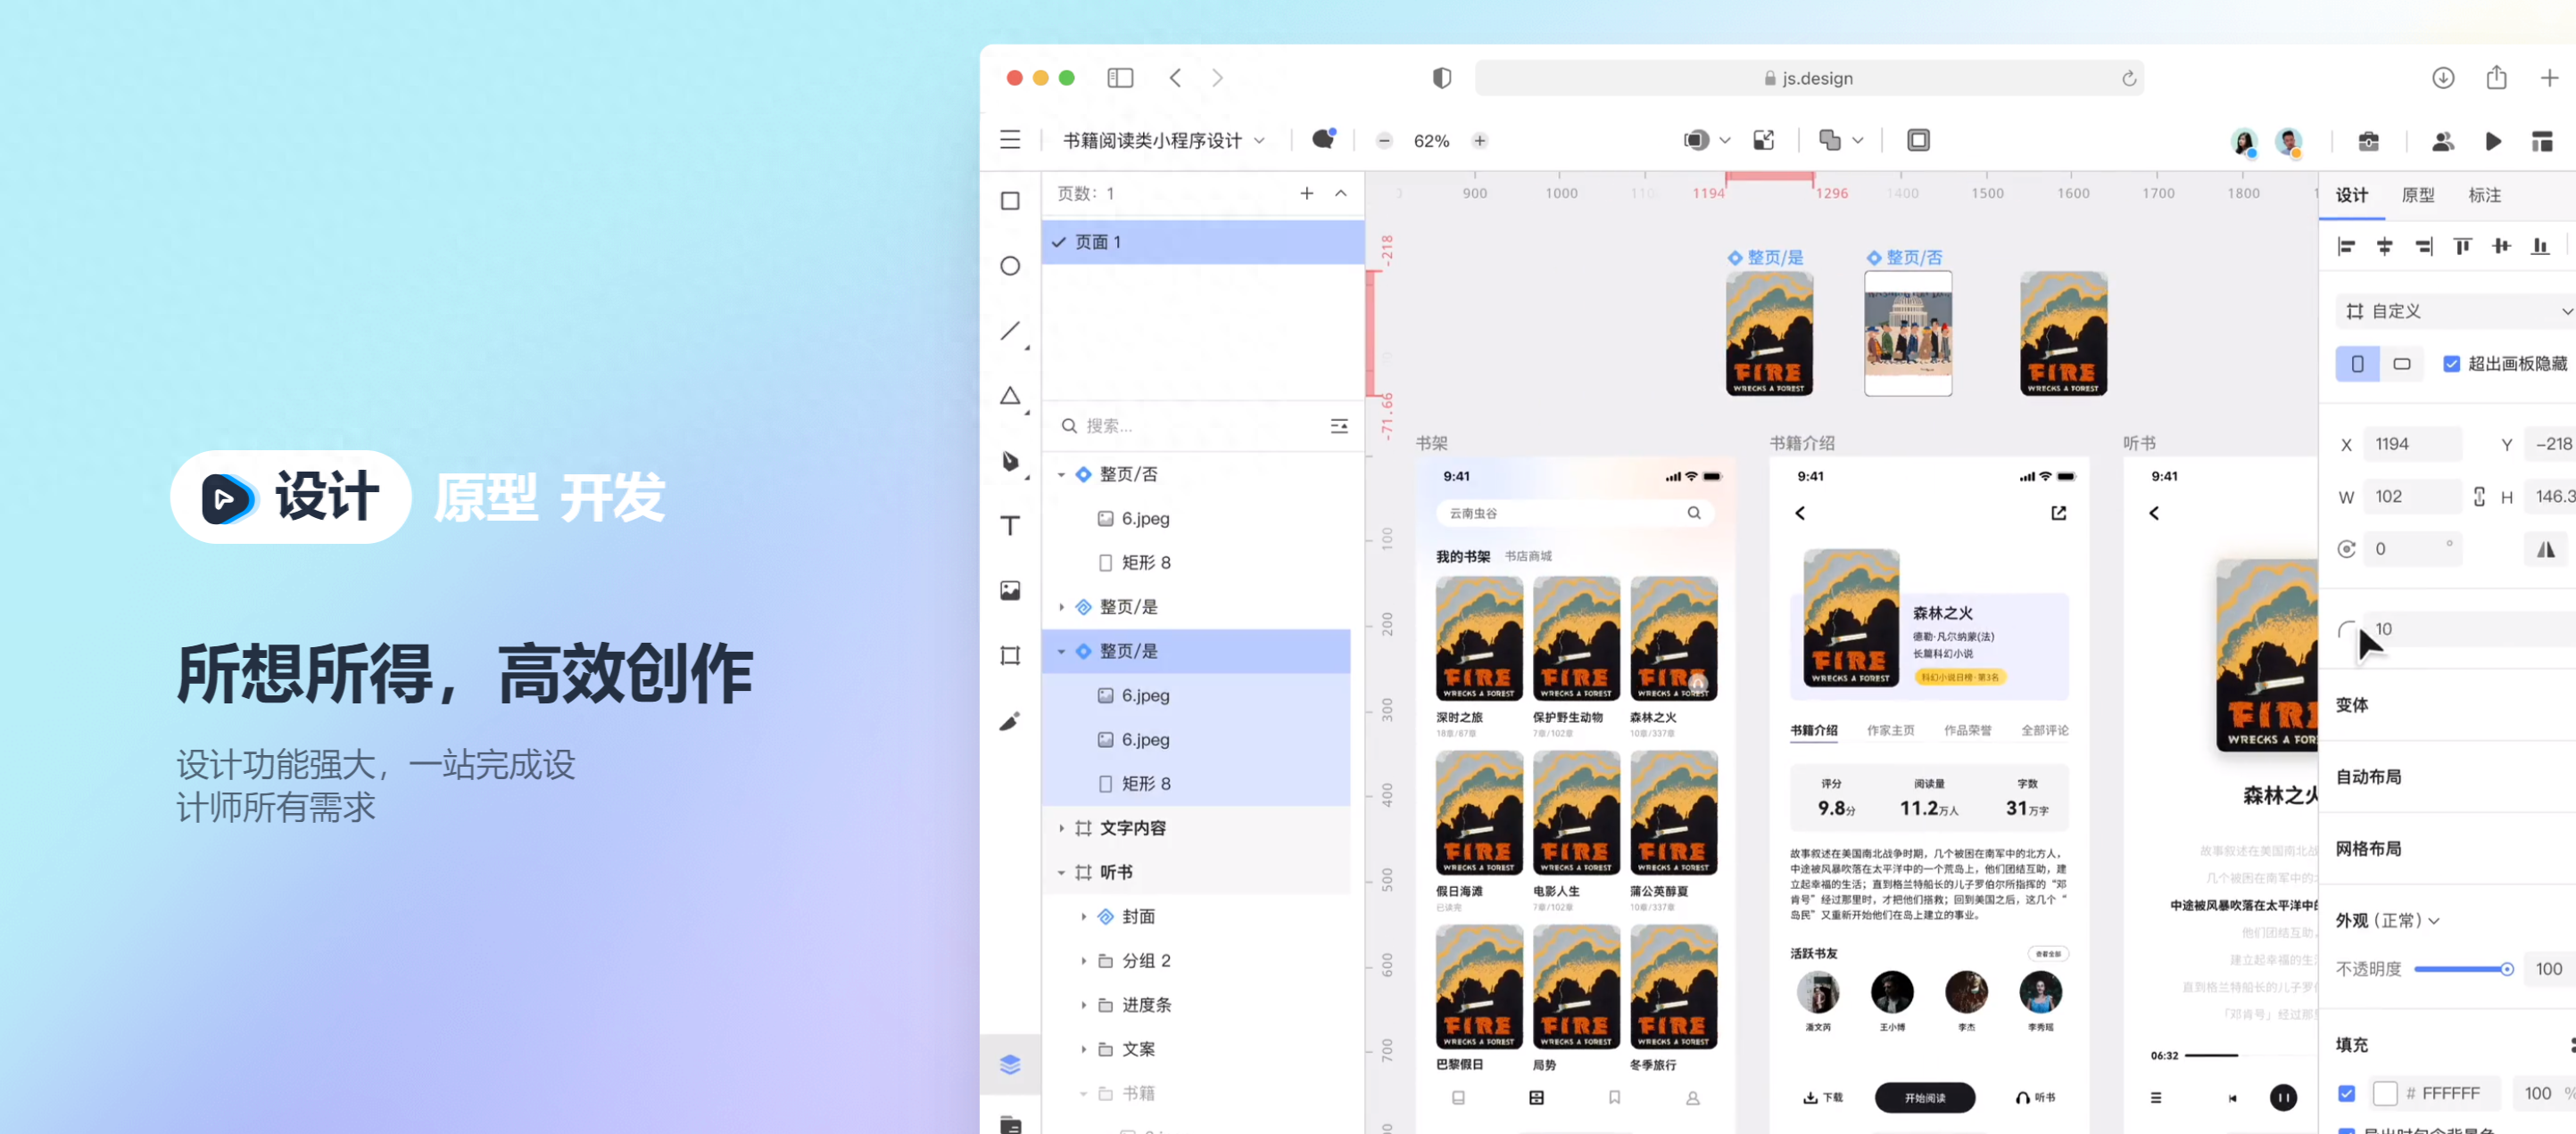Toggle the fill FFFFFF visibility checkbox
The height and width of the screenshot is (1134, 2576).
(x=2347, y=1093)
